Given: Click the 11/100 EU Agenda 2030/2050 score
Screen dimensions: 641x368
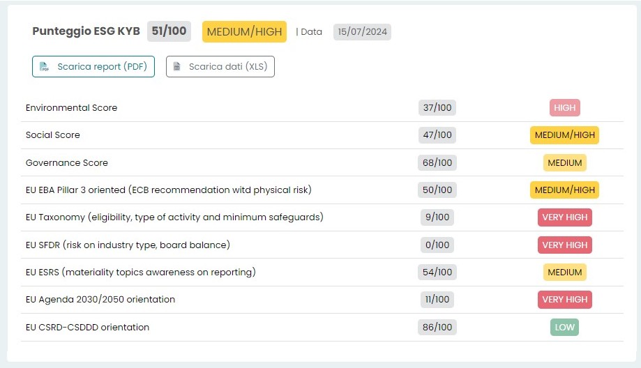Looking at the screenshot, I should click(x=437, y=299).
